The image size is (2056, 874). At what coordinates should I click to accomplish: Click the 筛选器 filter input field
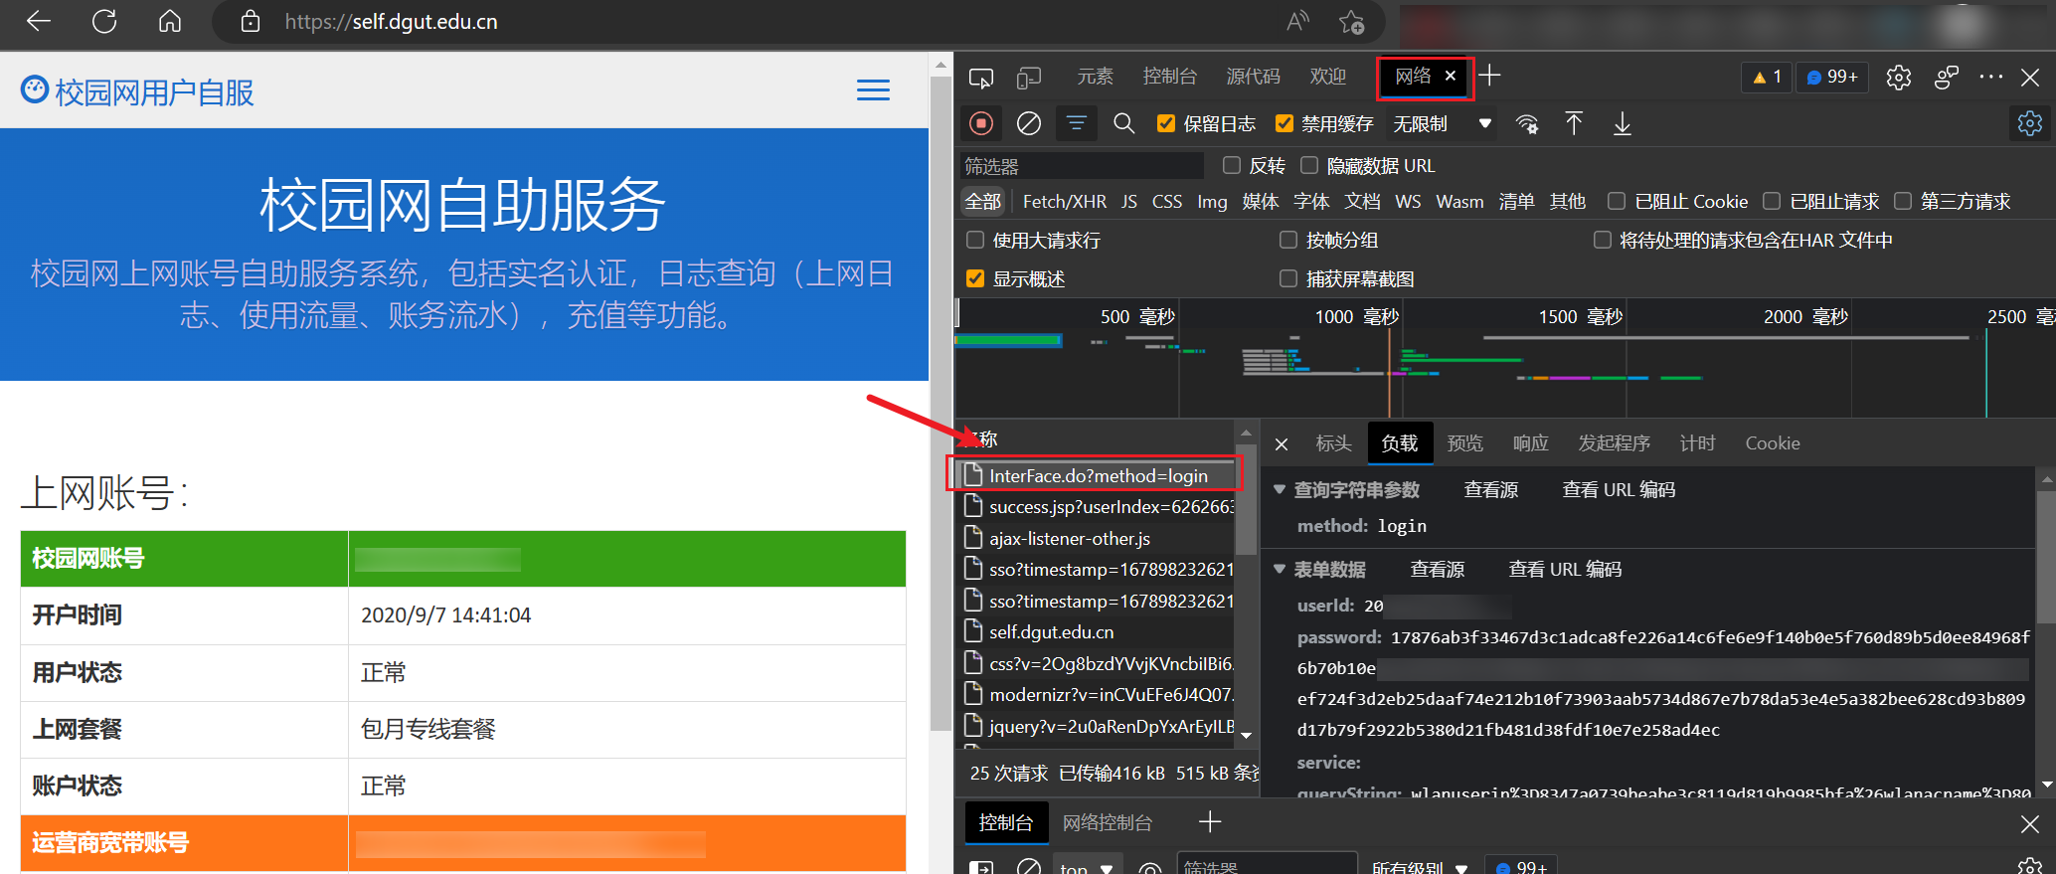point(1081,166)
